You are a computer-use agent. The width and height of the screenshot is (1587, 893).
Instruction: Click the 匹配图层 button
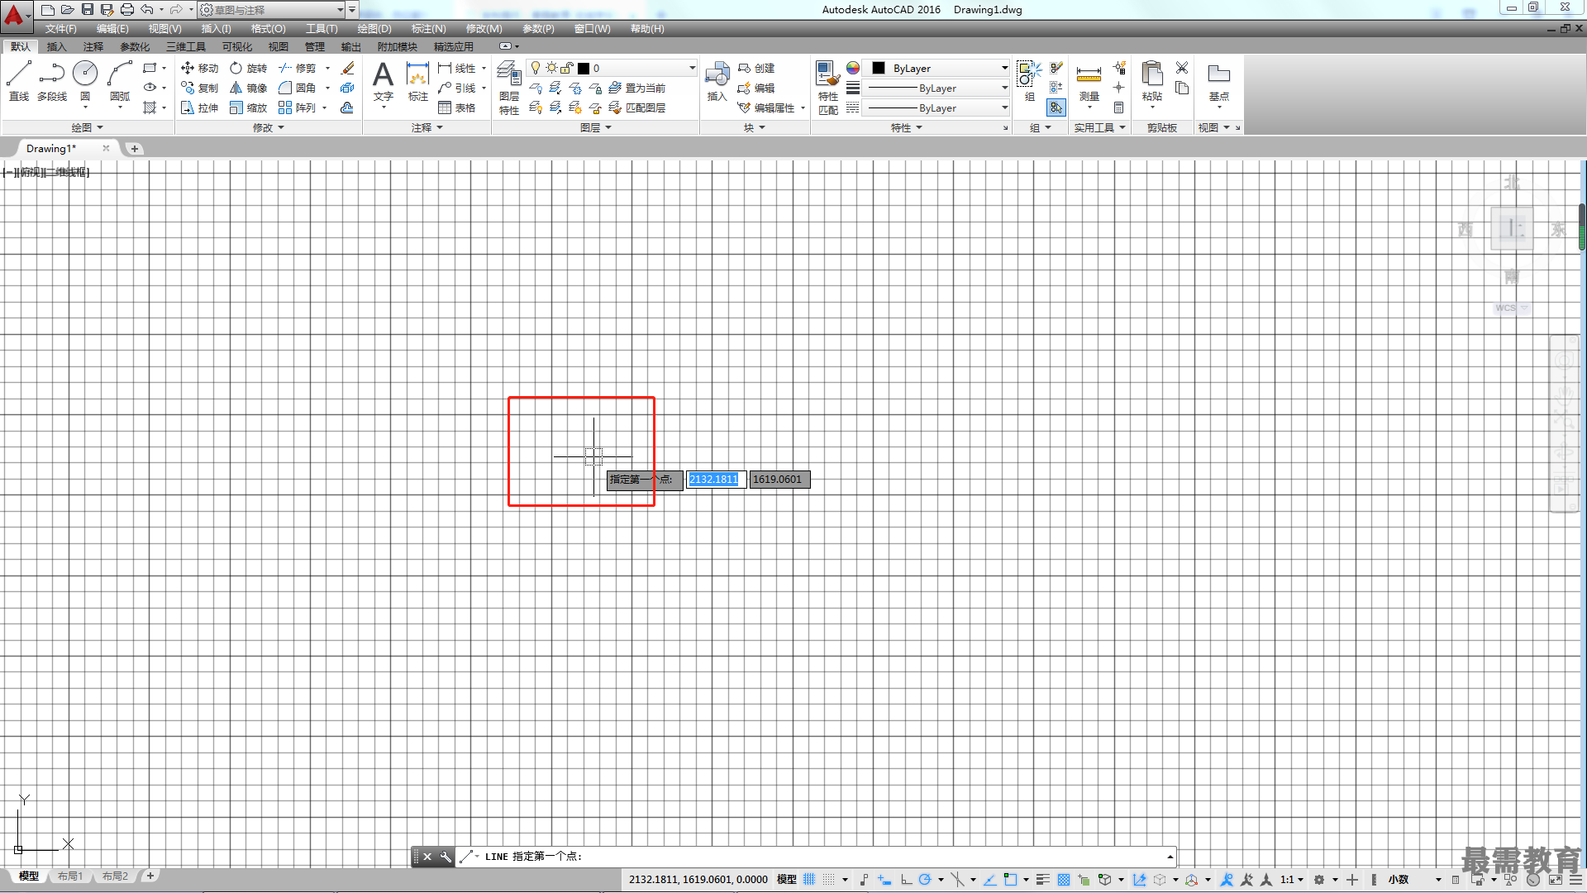[x=637, y=107]
